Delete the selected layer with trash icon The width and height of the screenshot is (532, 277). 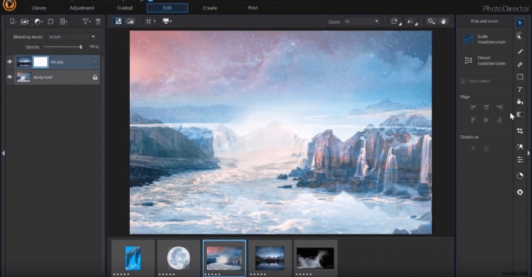click(98, 21)
